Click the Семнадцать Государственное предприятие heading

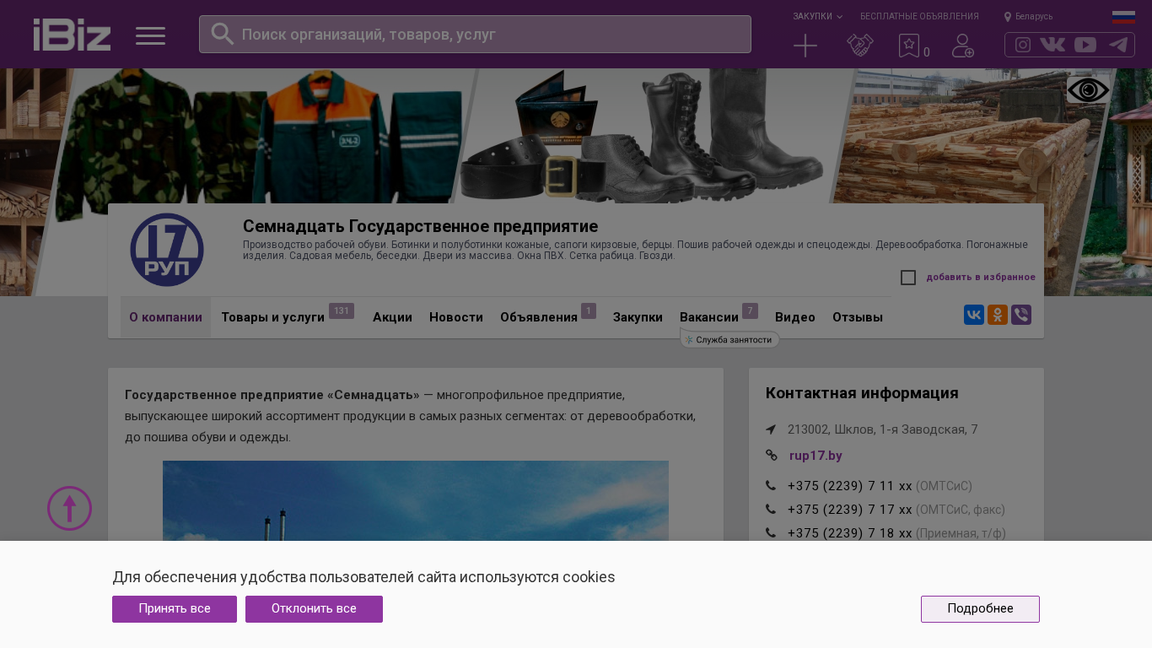coord(420,226)
